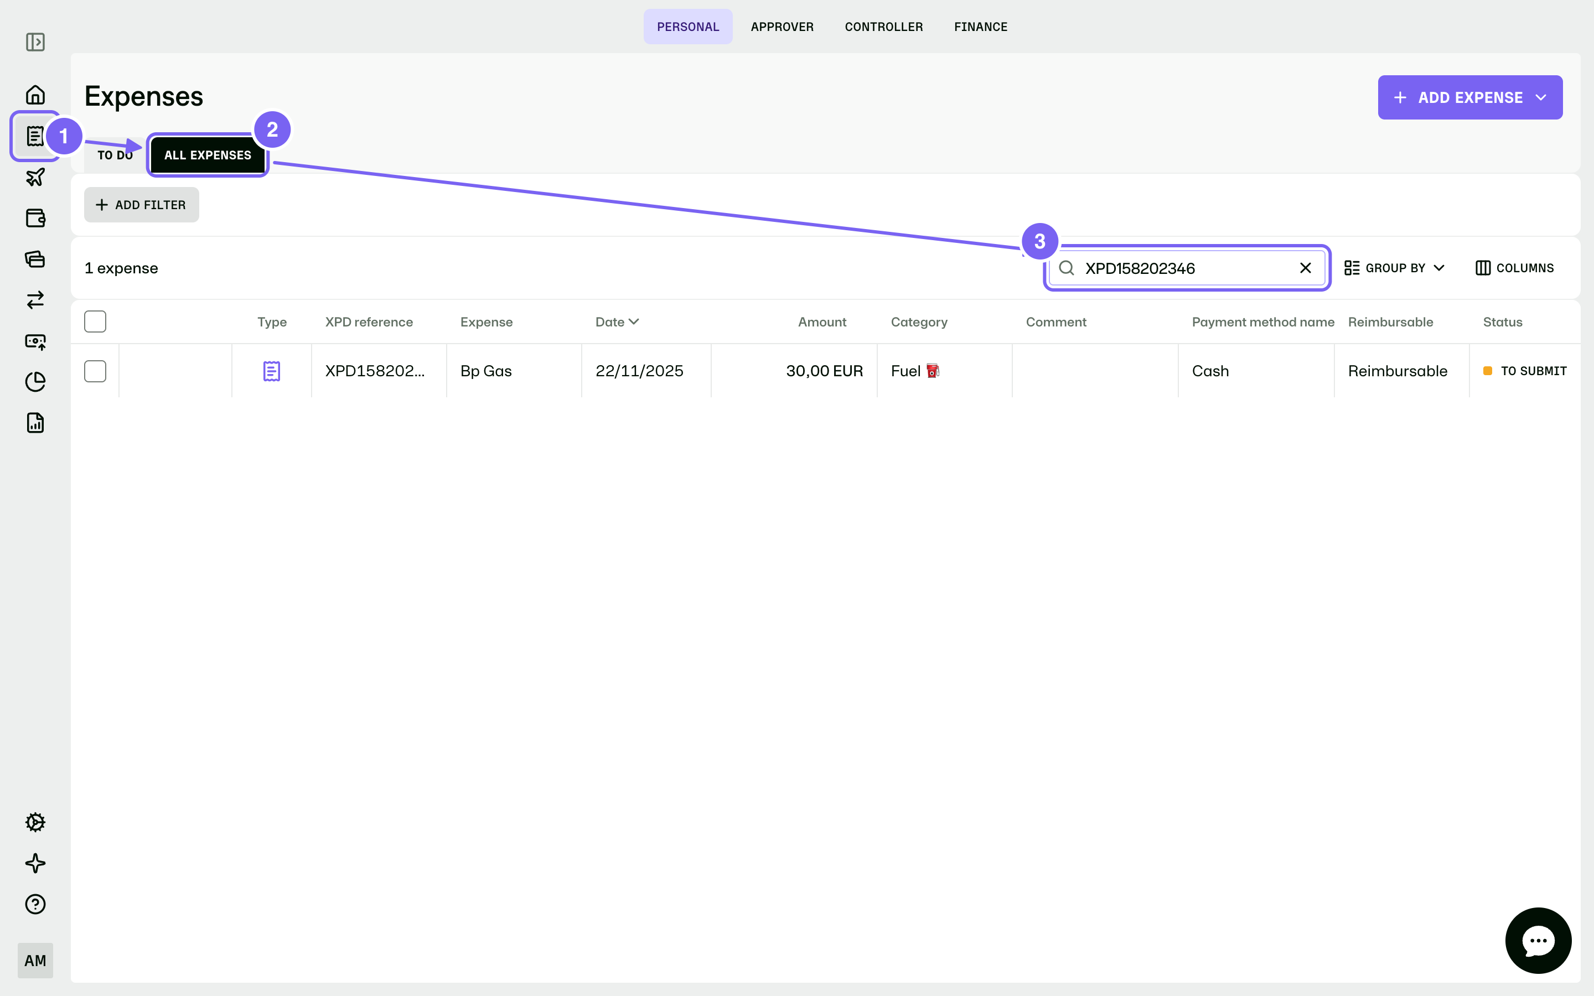Expand the Add Expense dropdown button
The image size is (1594, 996).
(1469, 97)
